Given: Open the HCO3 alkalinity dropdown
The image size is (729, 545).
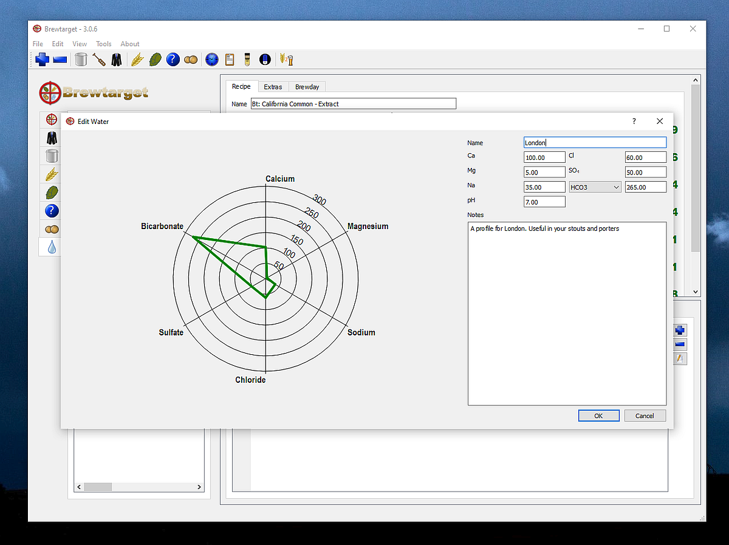Looking at the screenshot, I should 595,187.
